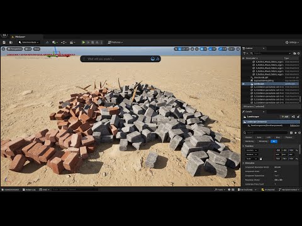The width and height of the screenshot is (302, 226).
Task: Click the Outliner search field
Action: coord(271,53)
